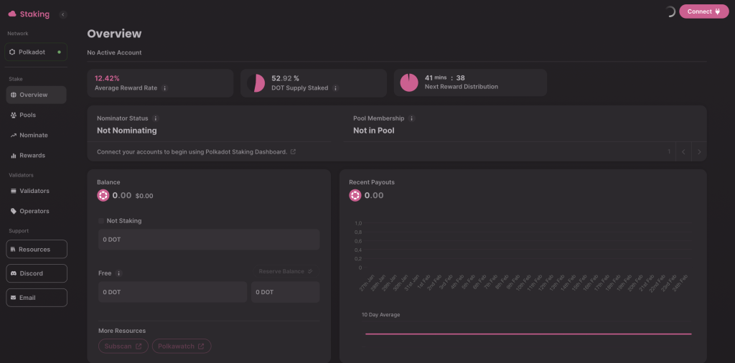Viewport: 735px width, 363px height.
Task: Click the reserve 0 DOT bar
Action: click(286, 292)
